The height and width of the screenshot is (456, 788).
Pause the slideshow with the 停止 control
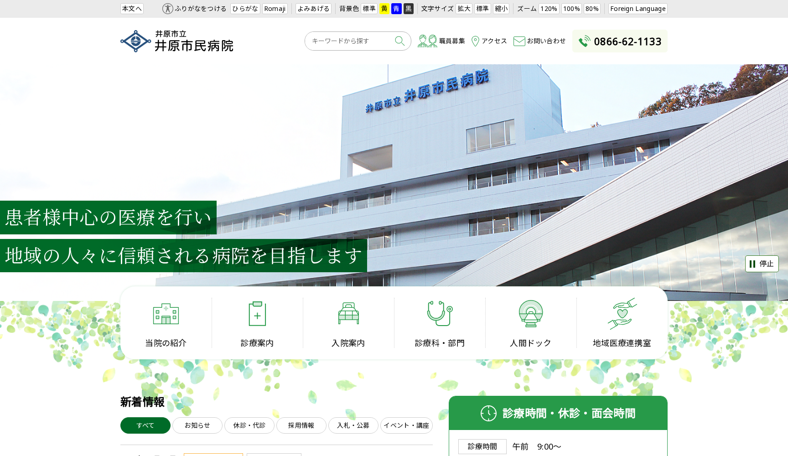coord(762,264)
